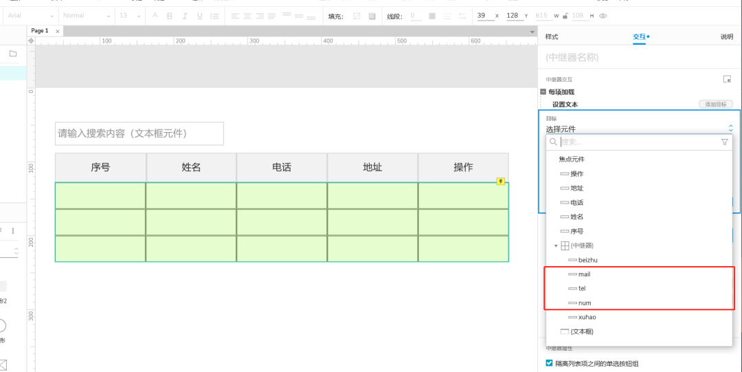This screenshot has width=742, height=372.
Task: Align text left
Action: coord(235,16)
